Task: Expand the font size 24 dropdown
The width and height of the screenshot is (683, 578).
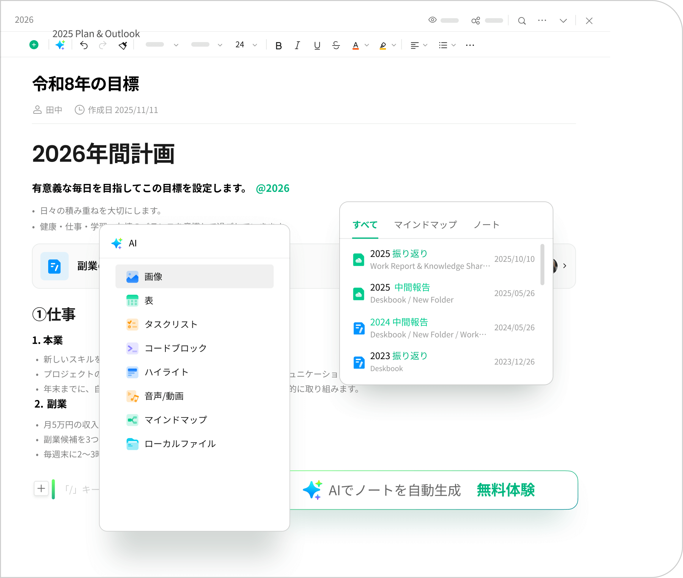Action: click(x=255, y=45)
